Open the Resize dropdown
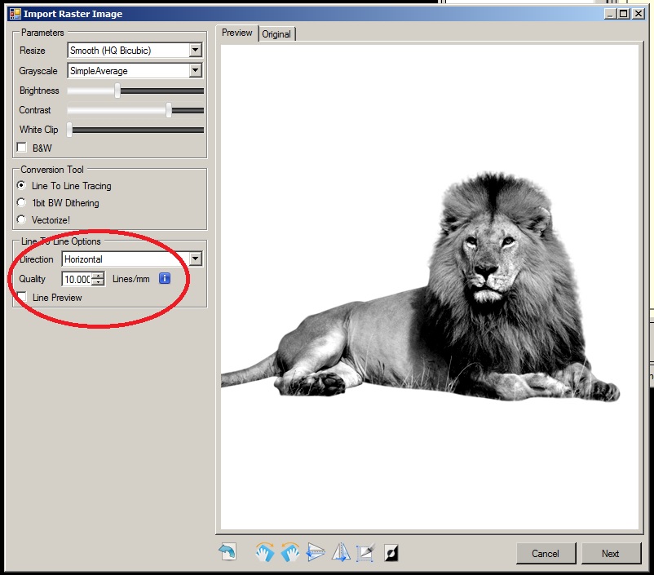Viewport: 654px width, 575px height. [195, 50]
